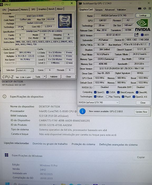Click the Lookup button in GPU-Z

[143, 15]
